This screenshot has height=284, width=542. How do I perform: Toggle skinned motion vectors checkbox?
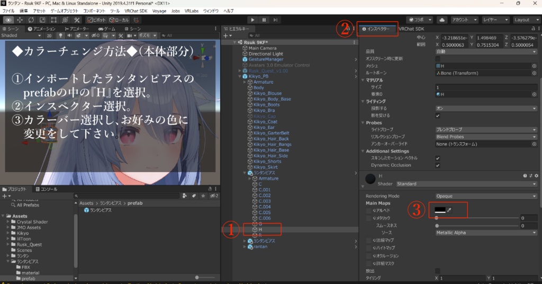pyautogui.click(x=438, y=158)
